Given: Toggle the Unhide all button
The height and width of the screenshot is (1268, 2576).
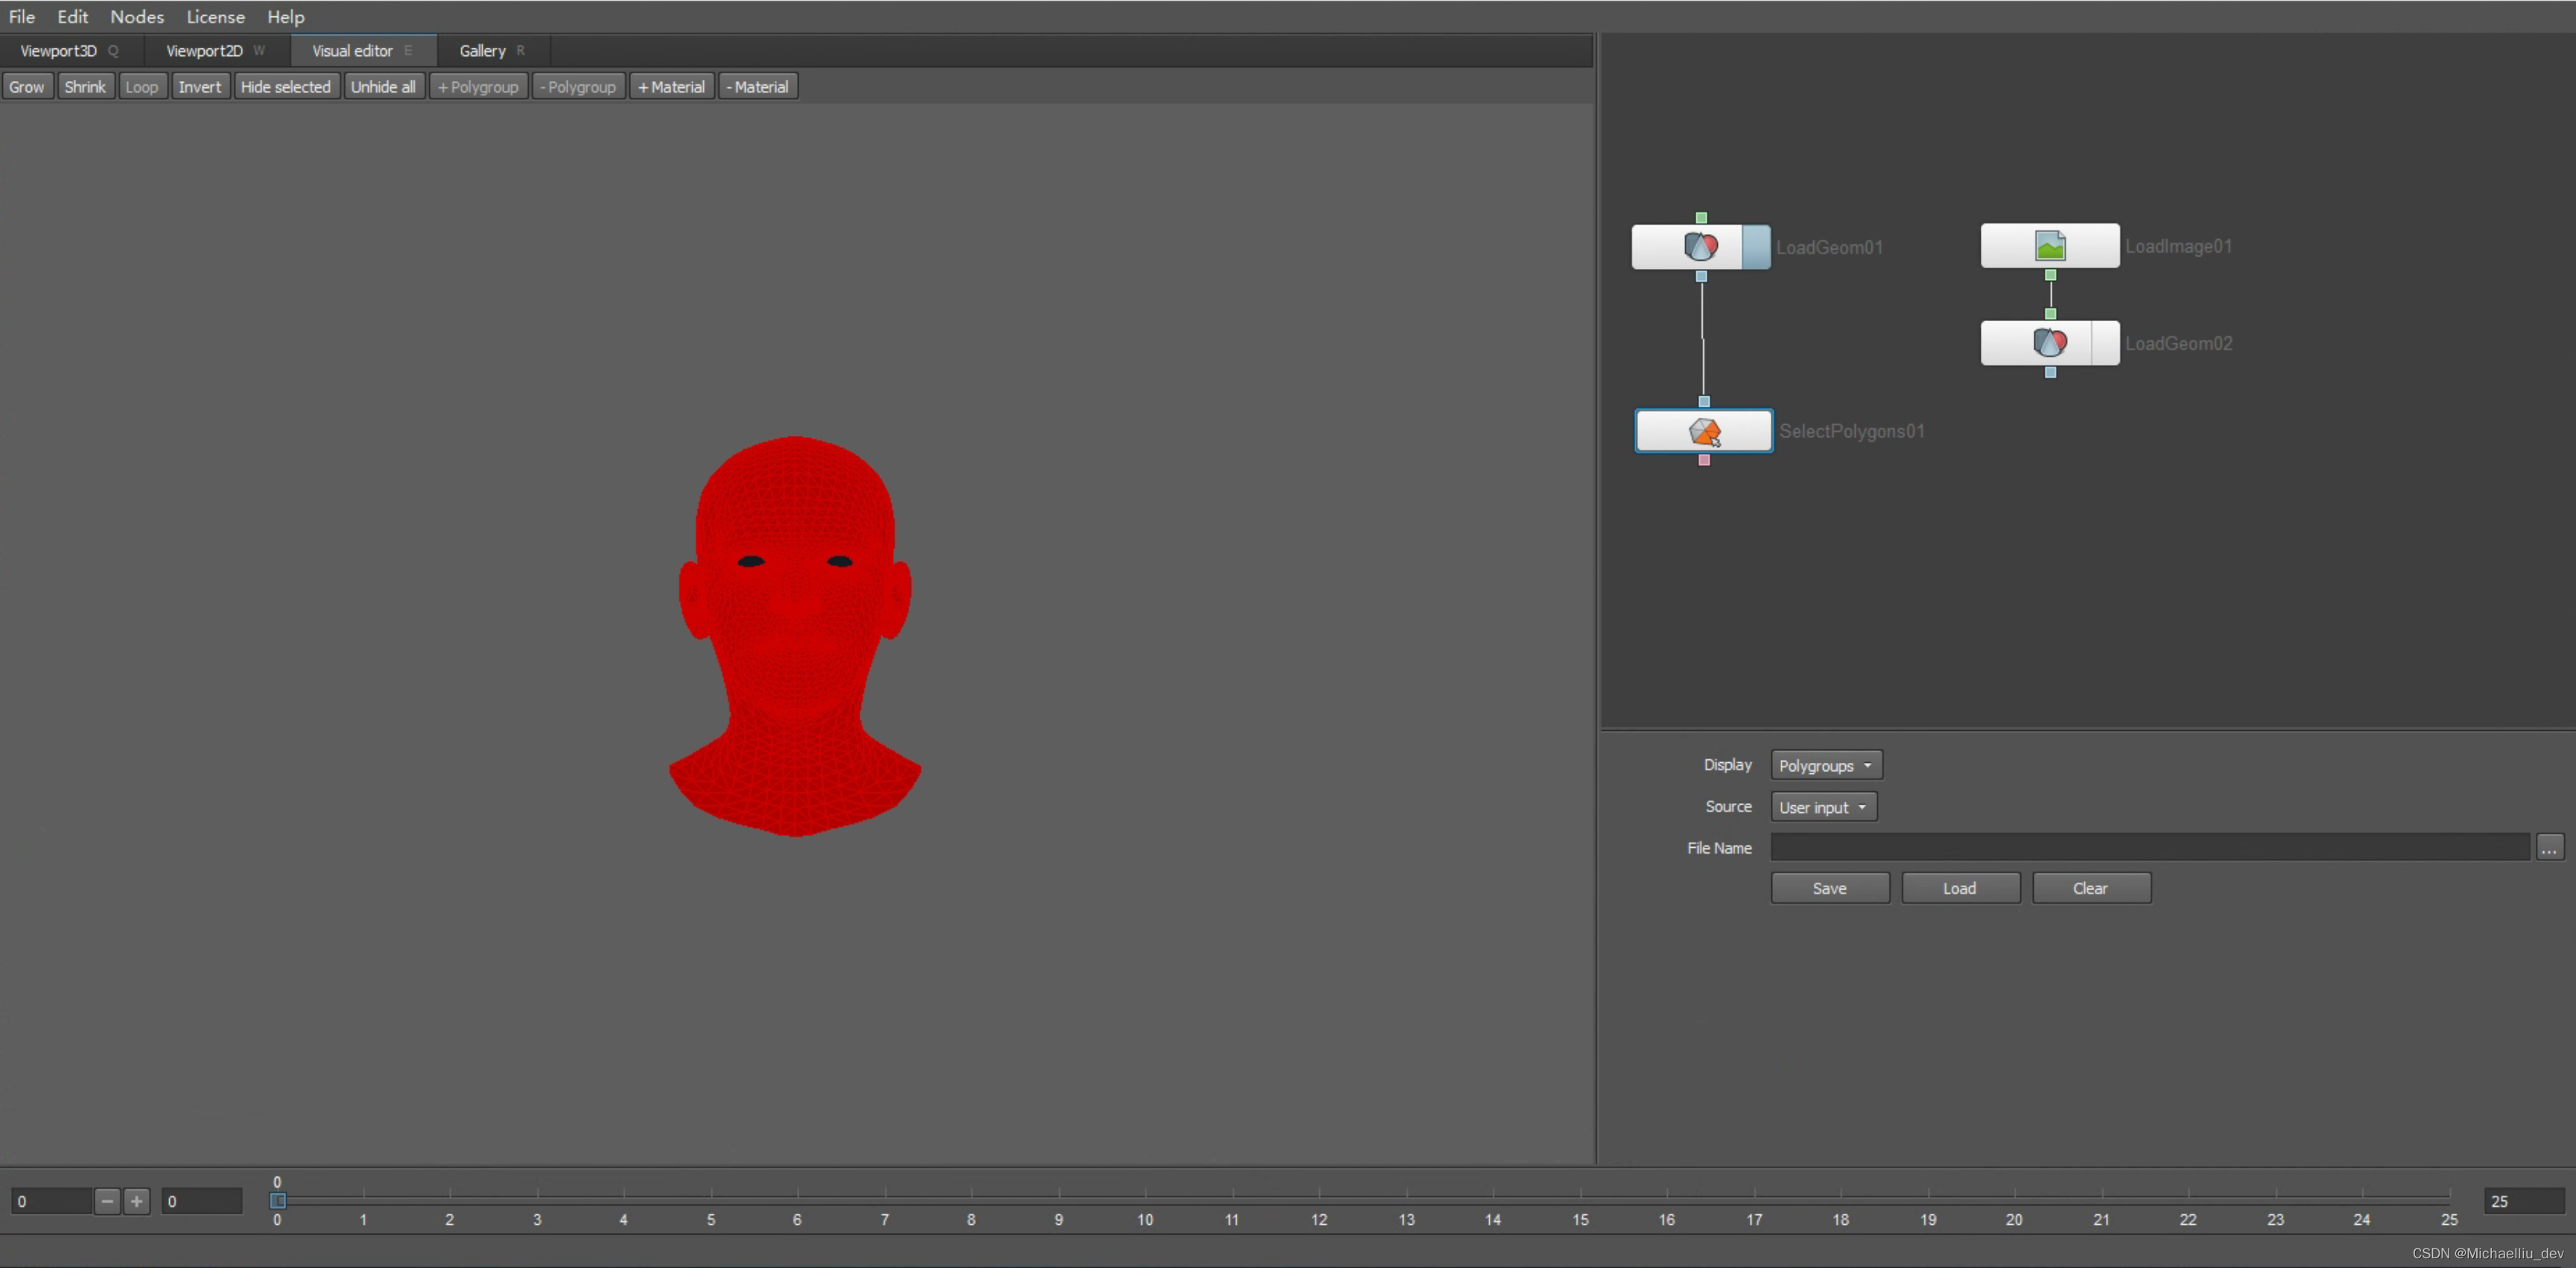Looking at the screenshot, I should coord(383,86).
